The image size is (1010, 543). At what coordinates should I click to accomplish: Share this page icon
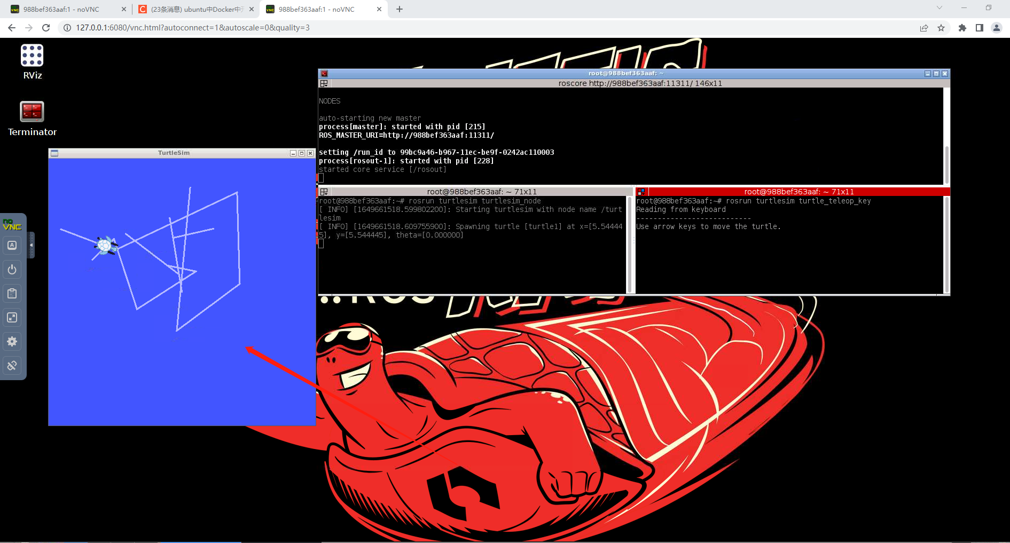point(924,28)
